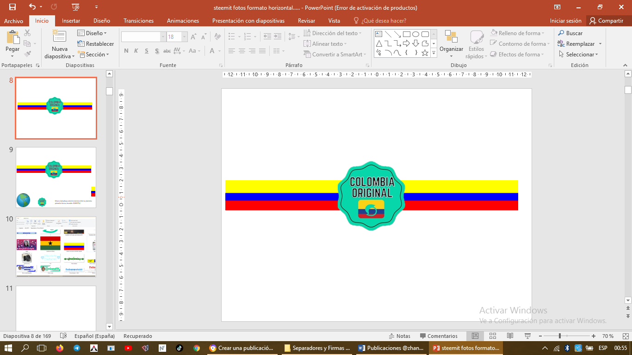Screen dimensions: 632x355
Task: Click Iniciar sesión link
Action: point(565,21)
